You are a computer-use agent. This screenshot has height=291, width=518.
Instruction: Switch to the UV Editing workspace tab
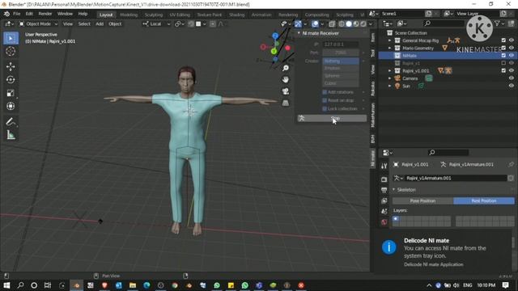pos(180,15)
